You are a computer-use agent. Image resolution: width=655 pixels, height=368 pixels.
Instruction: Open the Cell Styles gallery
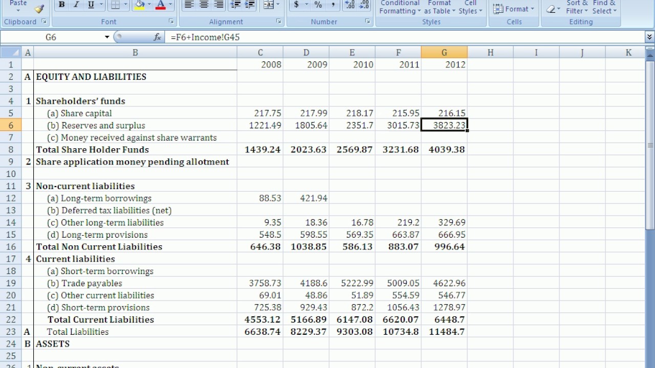click(x=470, y=7)
